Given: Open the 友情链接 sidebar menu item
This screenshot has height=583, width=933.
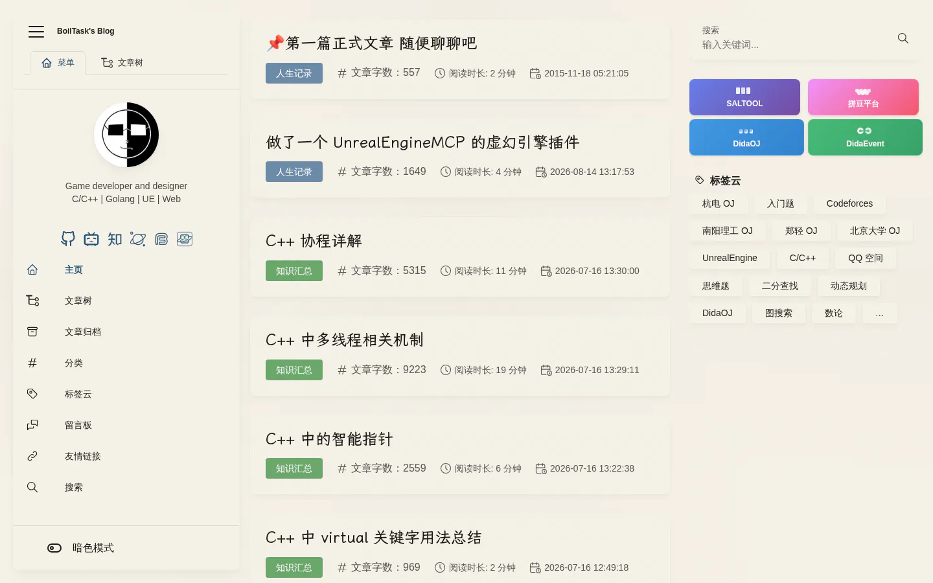Looking at the screenshot, I should [x=126, y=456].
